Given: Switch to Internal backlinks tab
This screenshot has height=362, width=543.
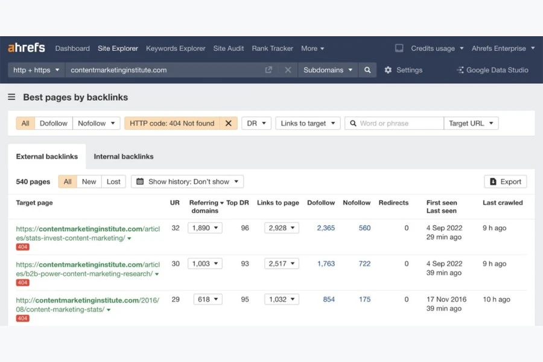Looking at the screenshot, I should coord(124,156).
